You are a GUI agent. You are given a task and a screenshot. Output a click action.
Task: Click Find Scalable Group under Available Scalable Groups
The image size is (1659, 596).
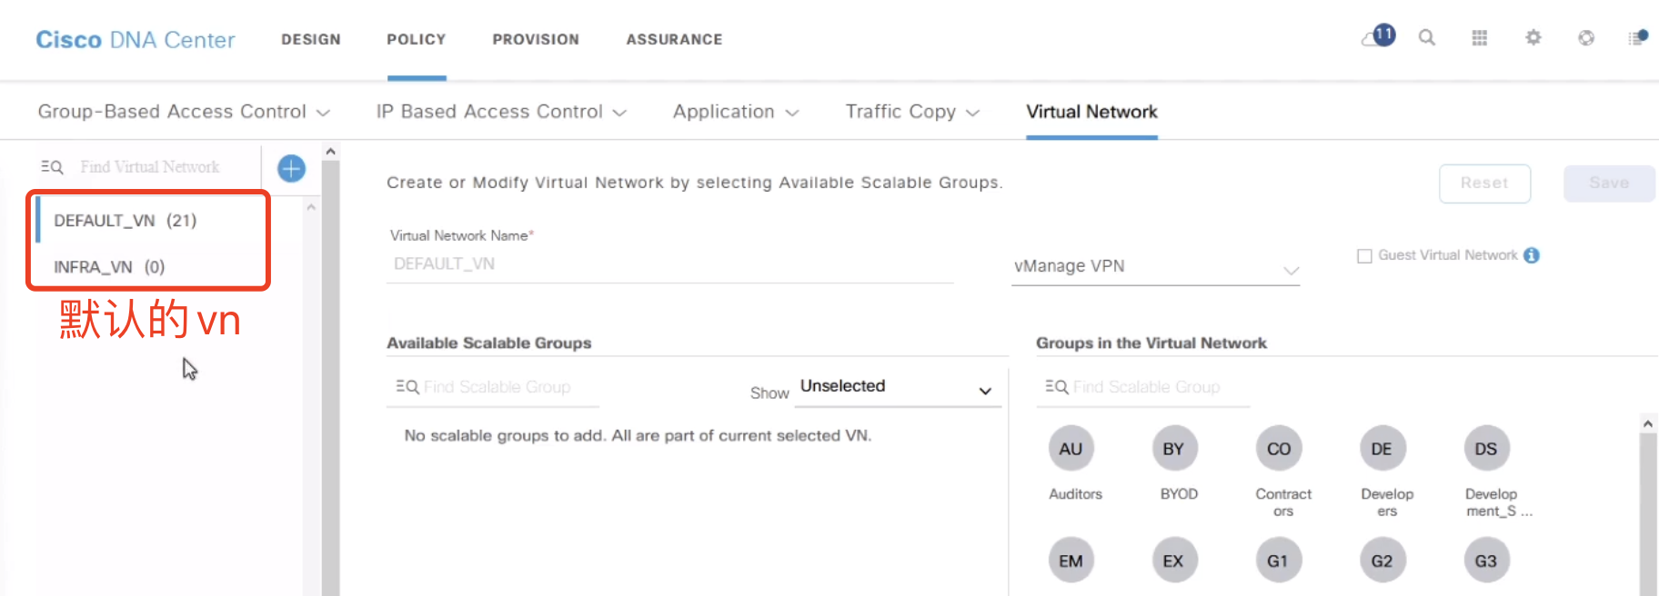[498, 387]
